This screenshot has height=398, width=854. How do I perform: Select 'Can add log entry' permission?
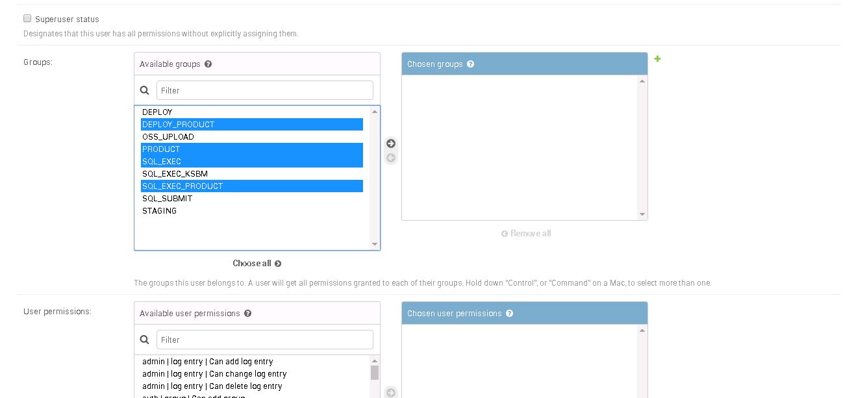click(x=252, y=362)
